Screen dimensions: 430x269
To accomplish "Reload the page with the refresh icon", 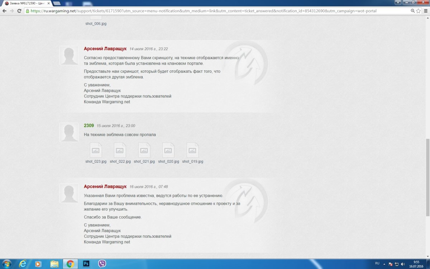I will pyautogui.click(x=19, y=11).
